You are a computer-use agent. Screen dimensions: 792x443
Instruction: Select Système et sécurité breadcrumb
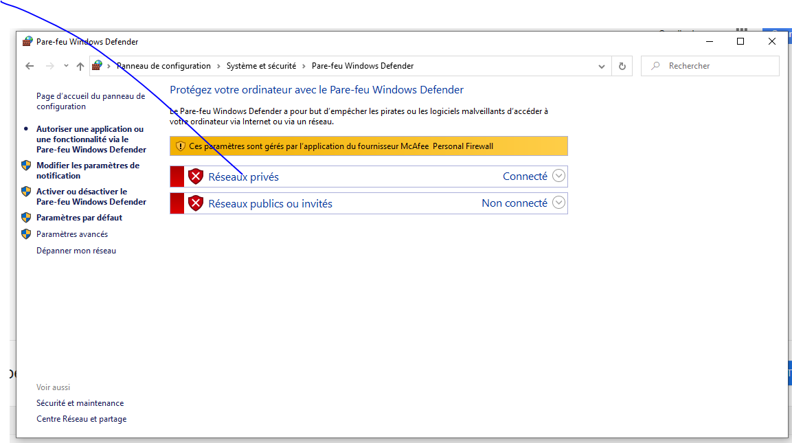click(261, 66)
